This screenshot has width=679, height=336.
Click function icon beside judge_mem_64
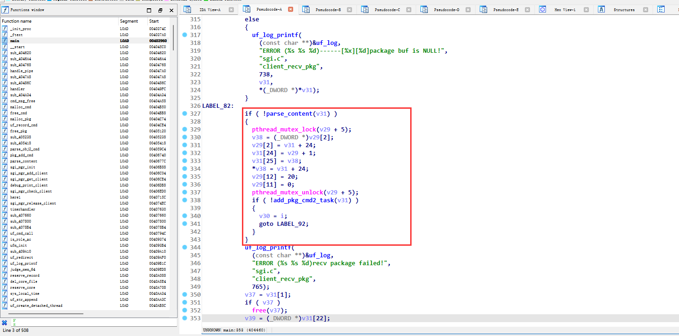tap(5, 269)
